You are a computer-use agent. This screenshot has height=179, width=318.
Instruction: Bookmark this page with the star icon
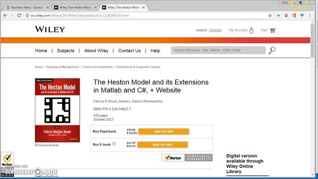[x=270, y=15]
